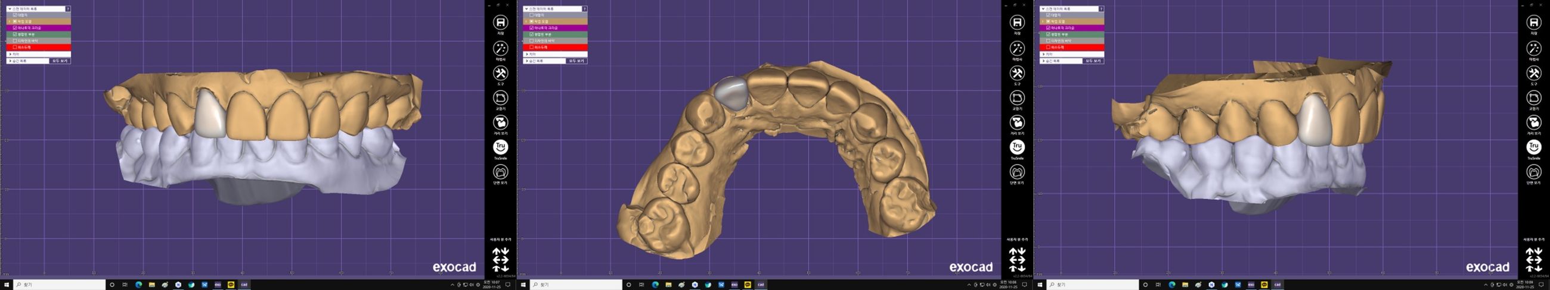Toggle the tan working model checkbox in frontal view window
This screenshot has width=1550, height=290.
(x=14, y=21)
